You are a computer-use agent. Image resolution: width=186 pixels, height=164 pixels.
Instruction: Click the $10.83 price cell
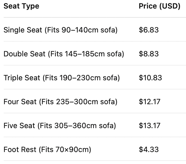(150, 78)
